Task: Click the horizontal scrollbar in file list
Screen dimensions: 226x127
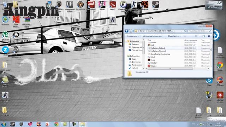Action: click(170, 69)
